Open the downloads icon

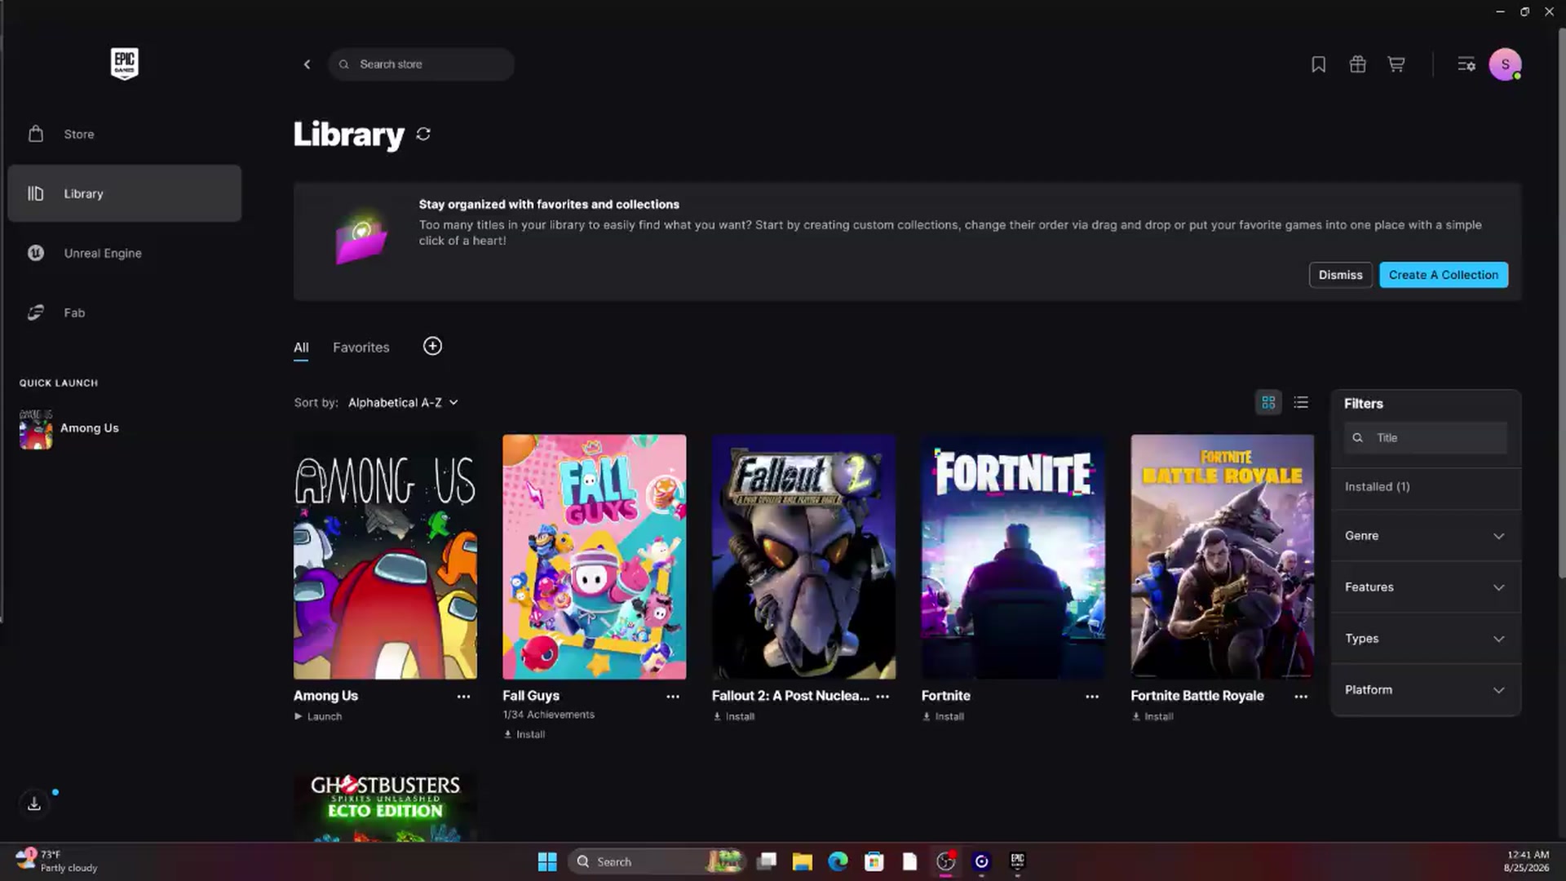(34, 804)
